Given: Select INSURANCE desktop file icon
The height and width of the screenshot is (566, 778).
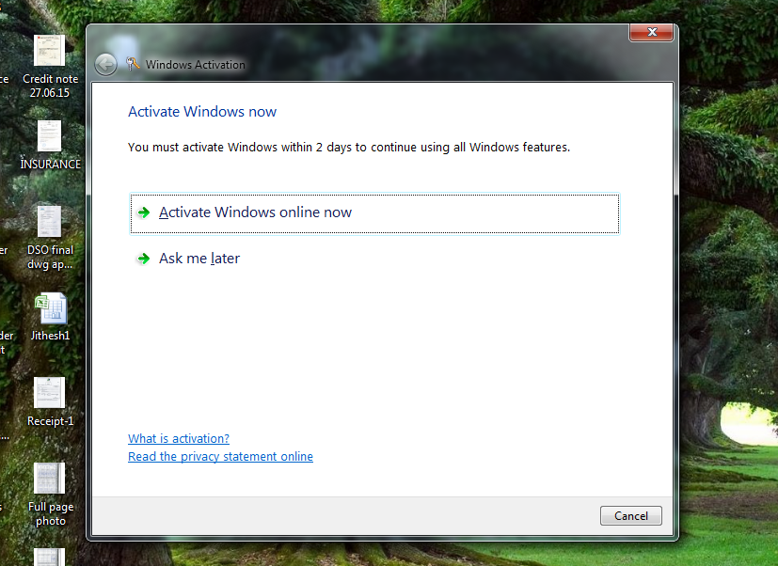Looking at the screenshot, I should click(50, 146).
